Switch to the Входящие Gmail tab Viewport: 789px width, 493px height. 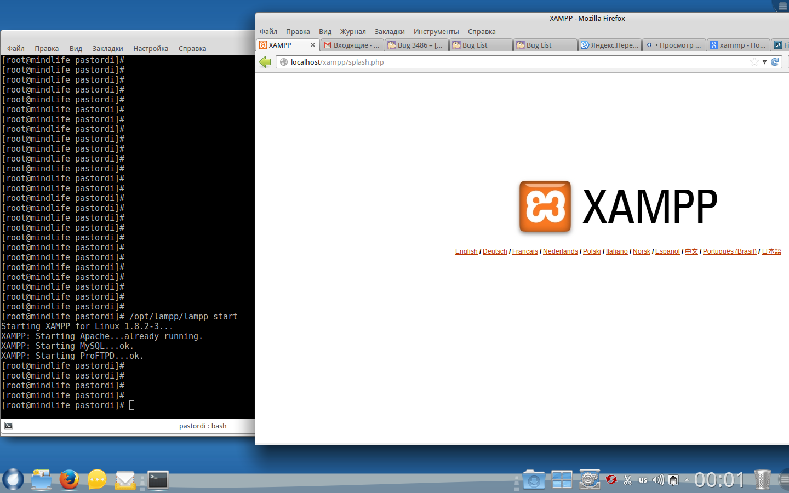pos(352,45)
